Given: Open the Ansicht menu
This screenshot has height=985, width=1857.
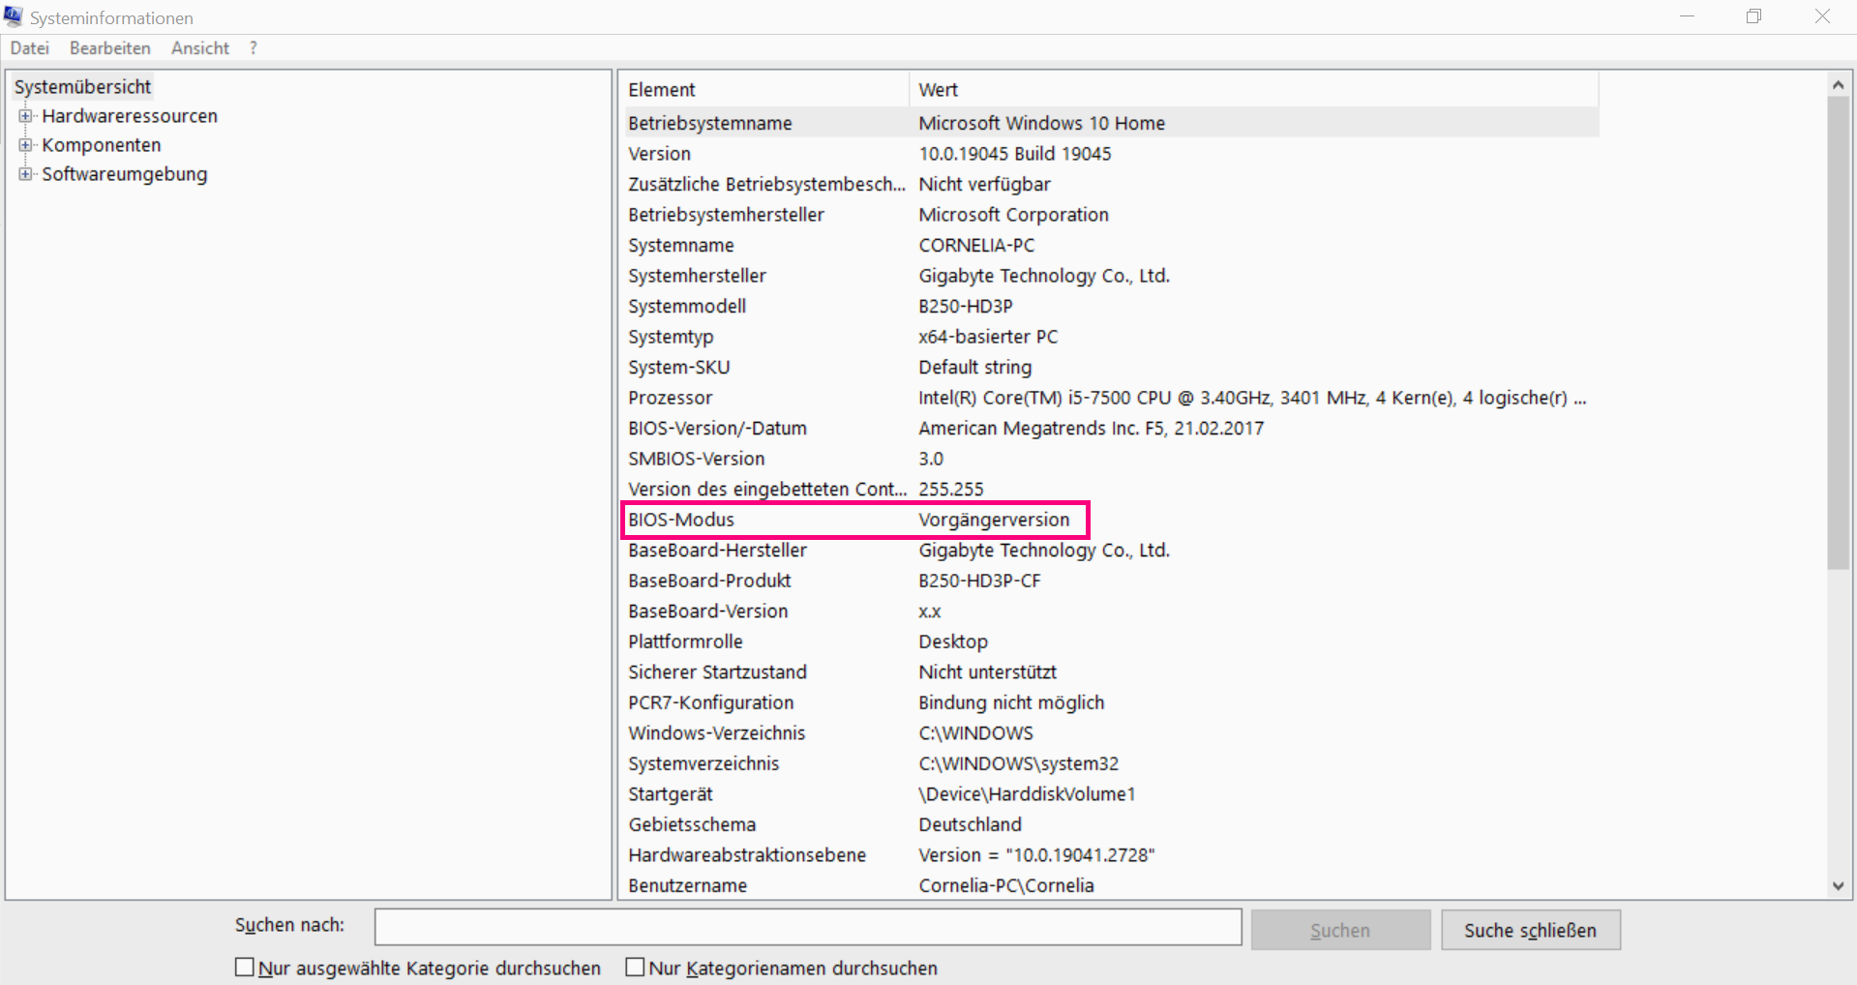Looking at the screenshot, I should [200, 48].
